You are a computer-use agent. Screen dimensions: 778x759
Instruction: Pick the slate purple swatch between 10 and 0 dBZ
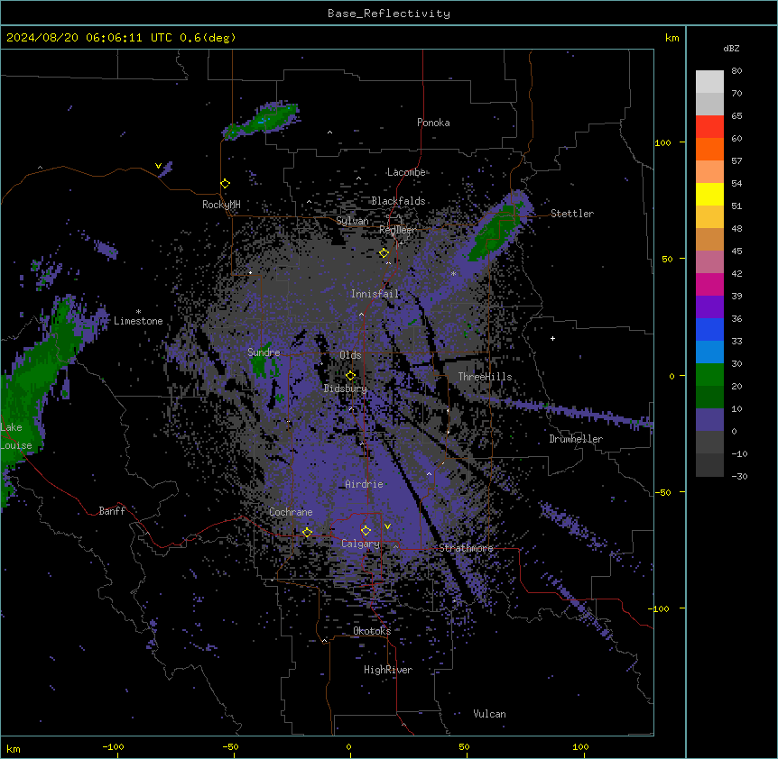coord(709,420)
